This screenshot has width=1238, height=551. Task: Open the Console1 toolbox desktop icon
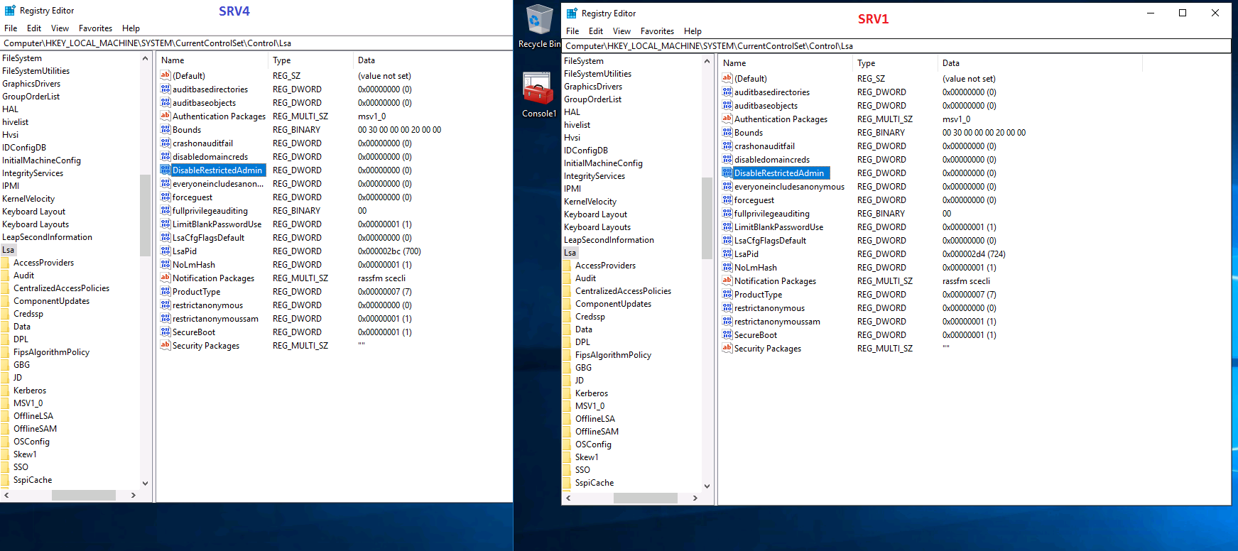point(538,94)
